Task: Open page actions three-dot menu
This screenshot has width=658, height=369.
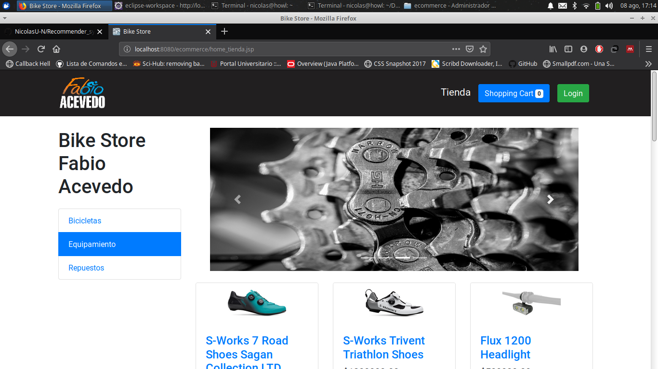Action: coord(456,49)
